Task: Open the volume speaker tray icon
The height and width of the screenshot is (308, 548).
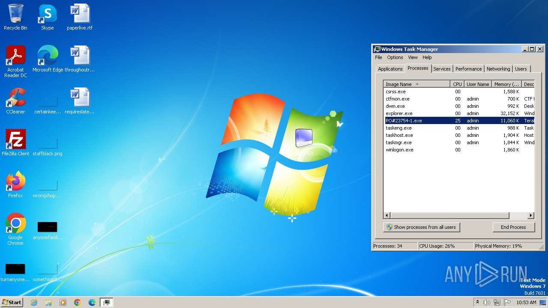Action: pos(487,302)
